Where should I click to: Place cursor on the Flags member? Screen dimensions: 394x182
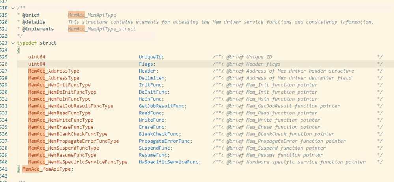click(x=146, y=64)
